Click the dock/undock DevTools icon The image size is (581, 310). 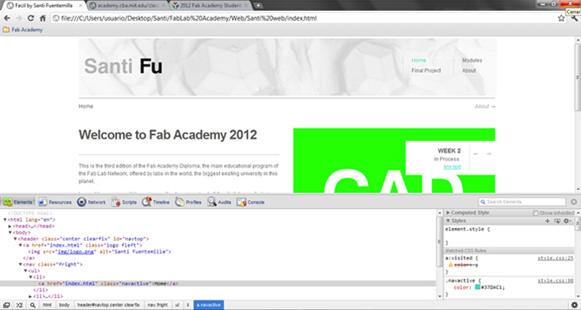7,305
